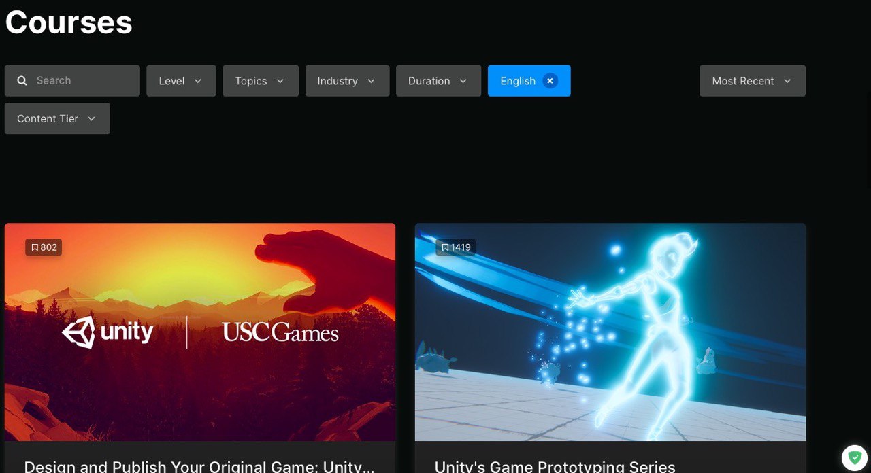Open the Unity USC Games course thumbnail
The image size is (871, 473).
200,332
